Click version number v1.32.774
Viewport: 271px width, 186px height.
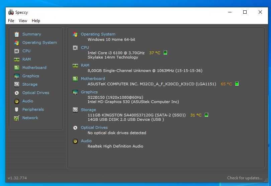(17, 178)
